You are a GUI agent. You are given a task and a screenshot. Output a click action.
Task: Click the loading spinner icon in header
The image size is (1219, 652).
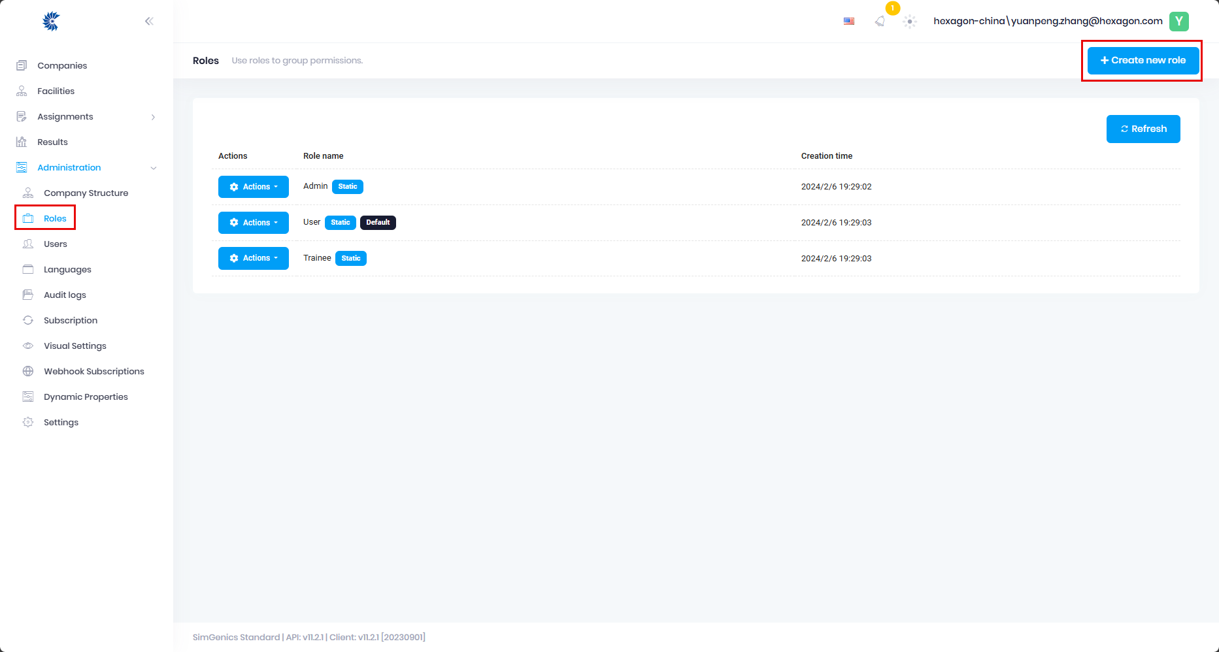click(x=909, y=22)
